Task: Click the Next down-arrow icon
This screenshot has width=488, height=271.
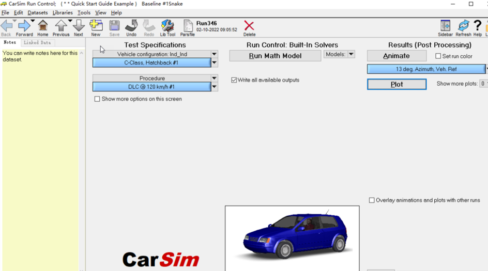Action: (x=78, y=26)
